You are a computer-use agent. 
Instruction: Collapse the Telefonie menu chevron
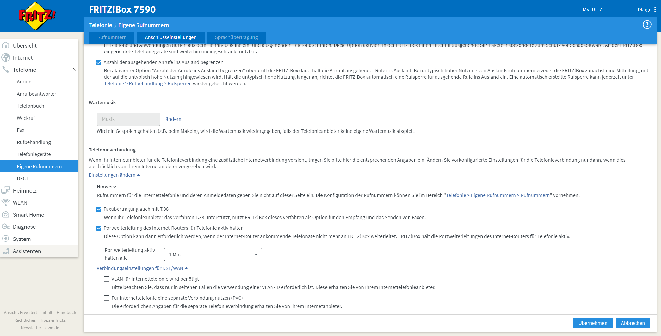coord(73,69)
